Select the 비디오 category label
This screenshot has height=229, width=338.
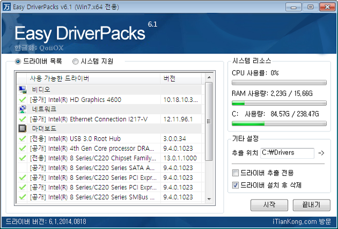click(x=41, y=90)
